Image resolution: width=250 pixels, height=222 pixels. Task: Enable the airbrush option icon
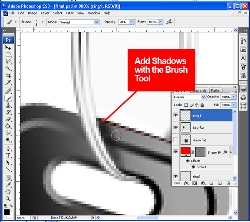coord(169,22)
